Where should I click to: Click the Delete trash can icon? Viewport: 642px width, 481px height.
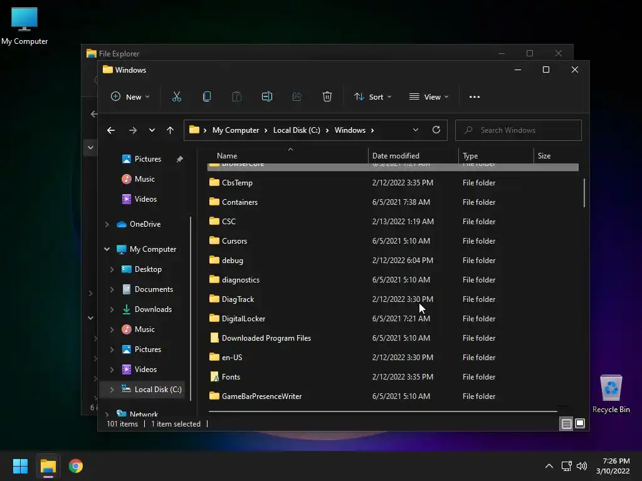pyautogui.click(x=327, y=97)
